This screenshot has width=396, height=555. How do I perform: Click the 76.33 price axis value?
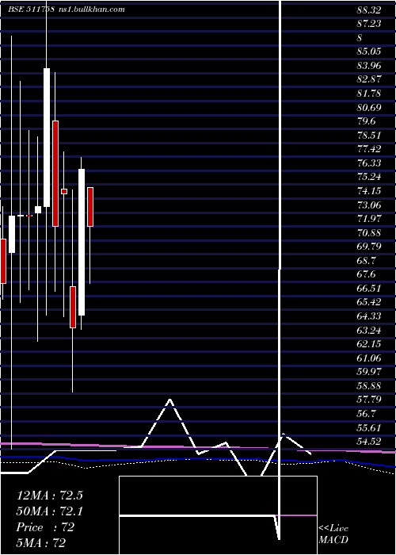point(369,163)
